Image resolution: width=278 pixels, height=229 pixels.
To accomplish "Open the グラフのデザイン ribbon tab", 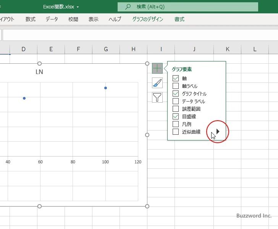I will coord(148,19).
